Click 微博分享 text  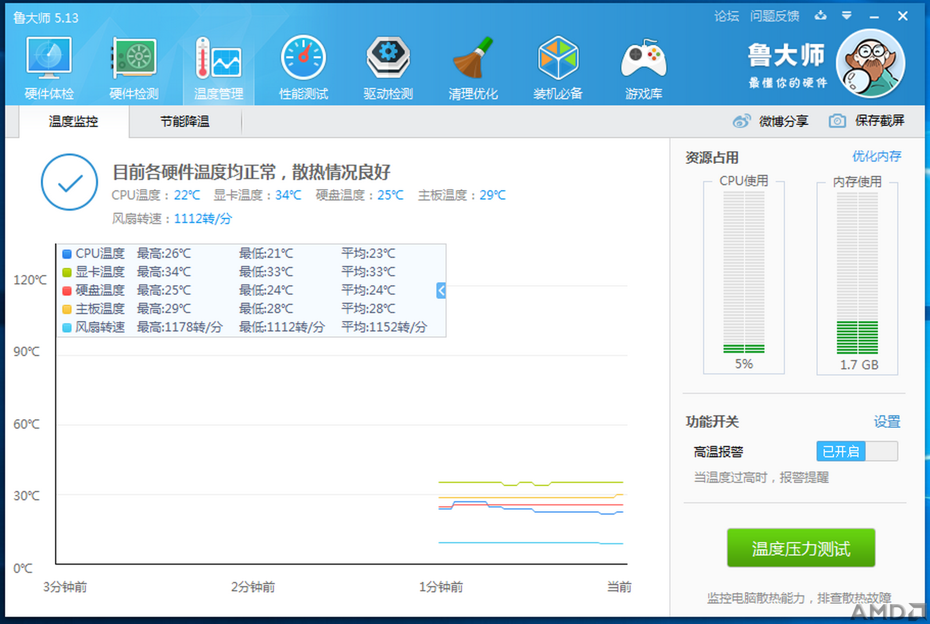coord(784,121)
